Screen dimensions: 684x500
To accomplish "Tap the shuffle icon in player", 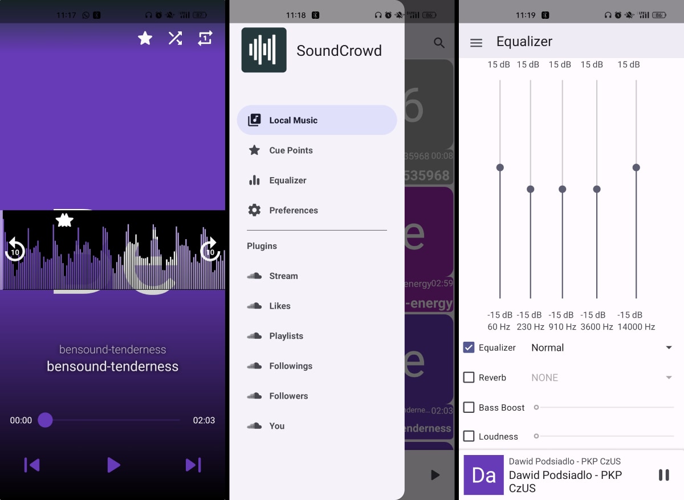I will click(x=175, y=38).
